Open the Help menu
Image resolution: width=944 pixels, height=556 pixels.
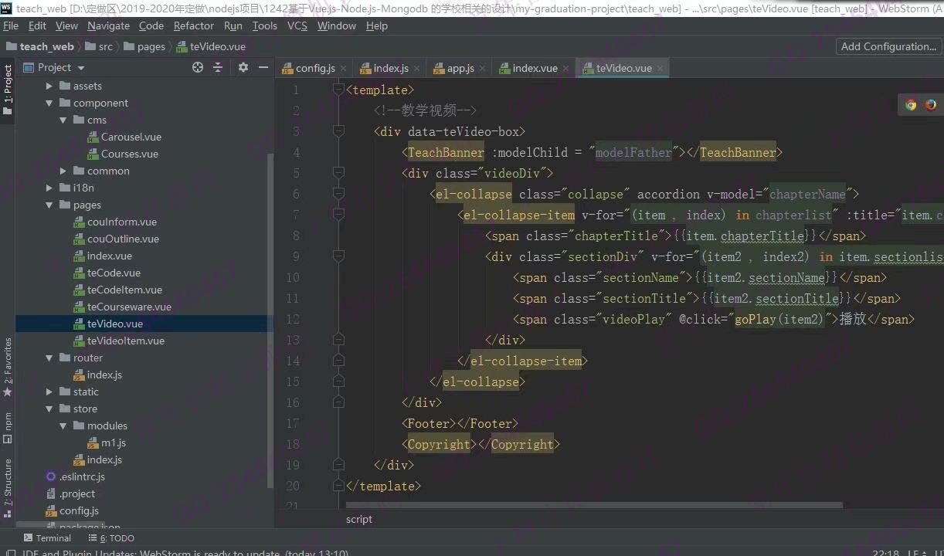coord(377,25)
